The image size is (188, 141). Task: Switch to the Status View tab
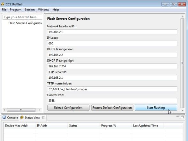pos(32,117)
